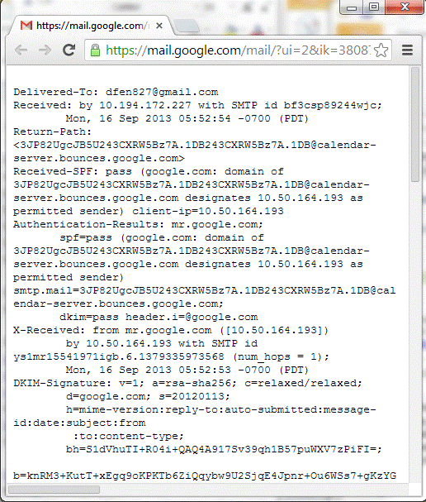Click the vertical scrollbar thumb
Screen dimensions: 426x502
pos(415,125)
